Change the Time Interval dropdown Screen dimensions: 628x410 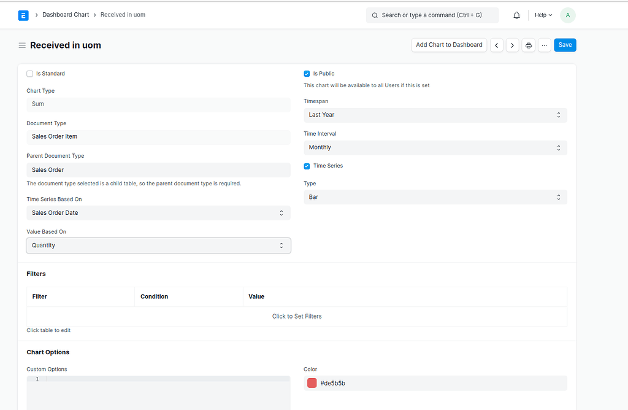(435, 147)
